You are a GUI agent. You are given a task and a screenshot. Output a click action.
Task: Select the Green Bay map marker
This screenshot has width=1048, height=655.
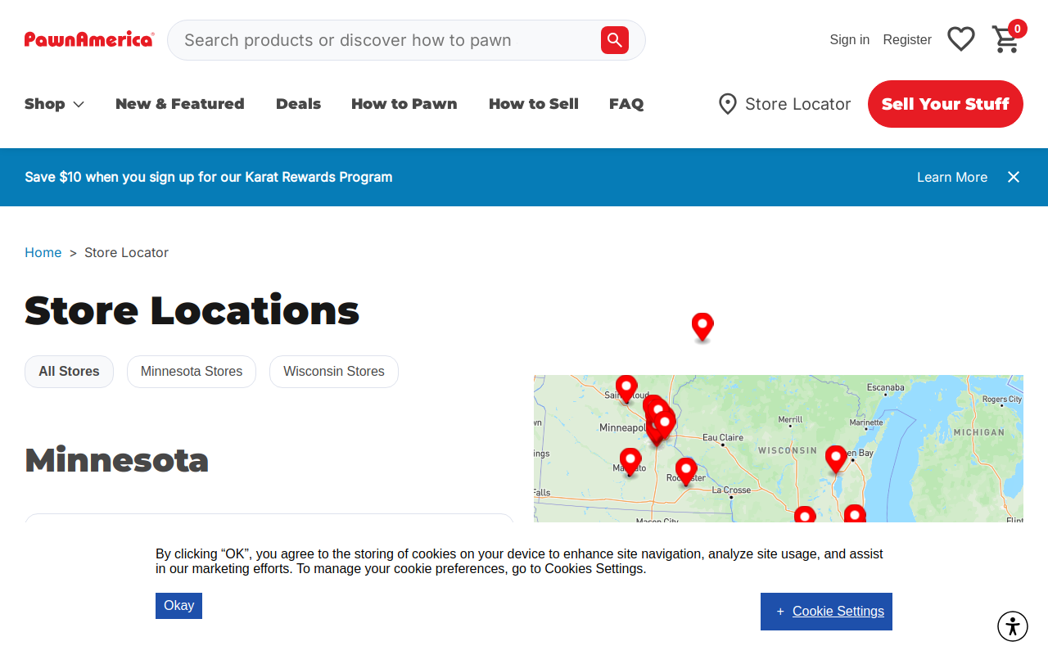tap(836, 459)
